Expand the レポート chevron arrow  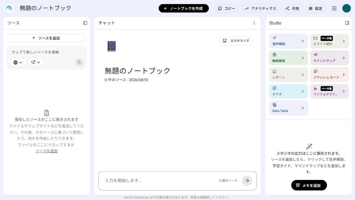click(x=303, y=75)
